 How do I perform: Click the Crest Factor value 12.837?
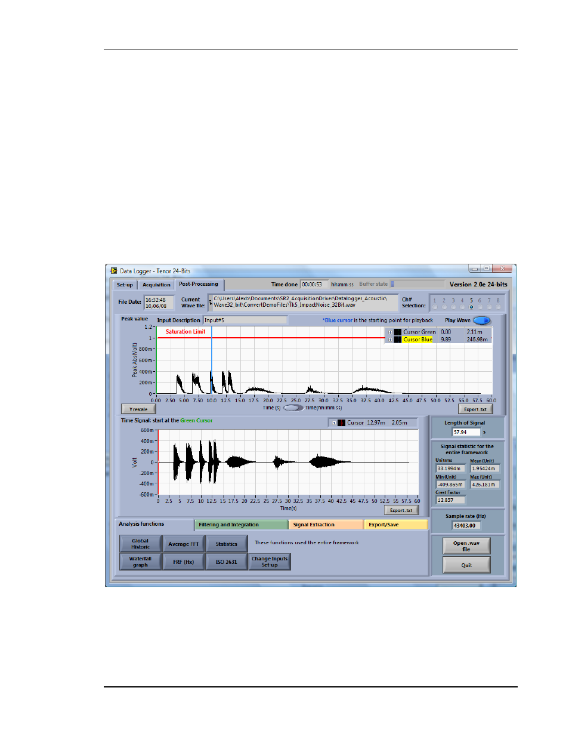pos(450,500)
